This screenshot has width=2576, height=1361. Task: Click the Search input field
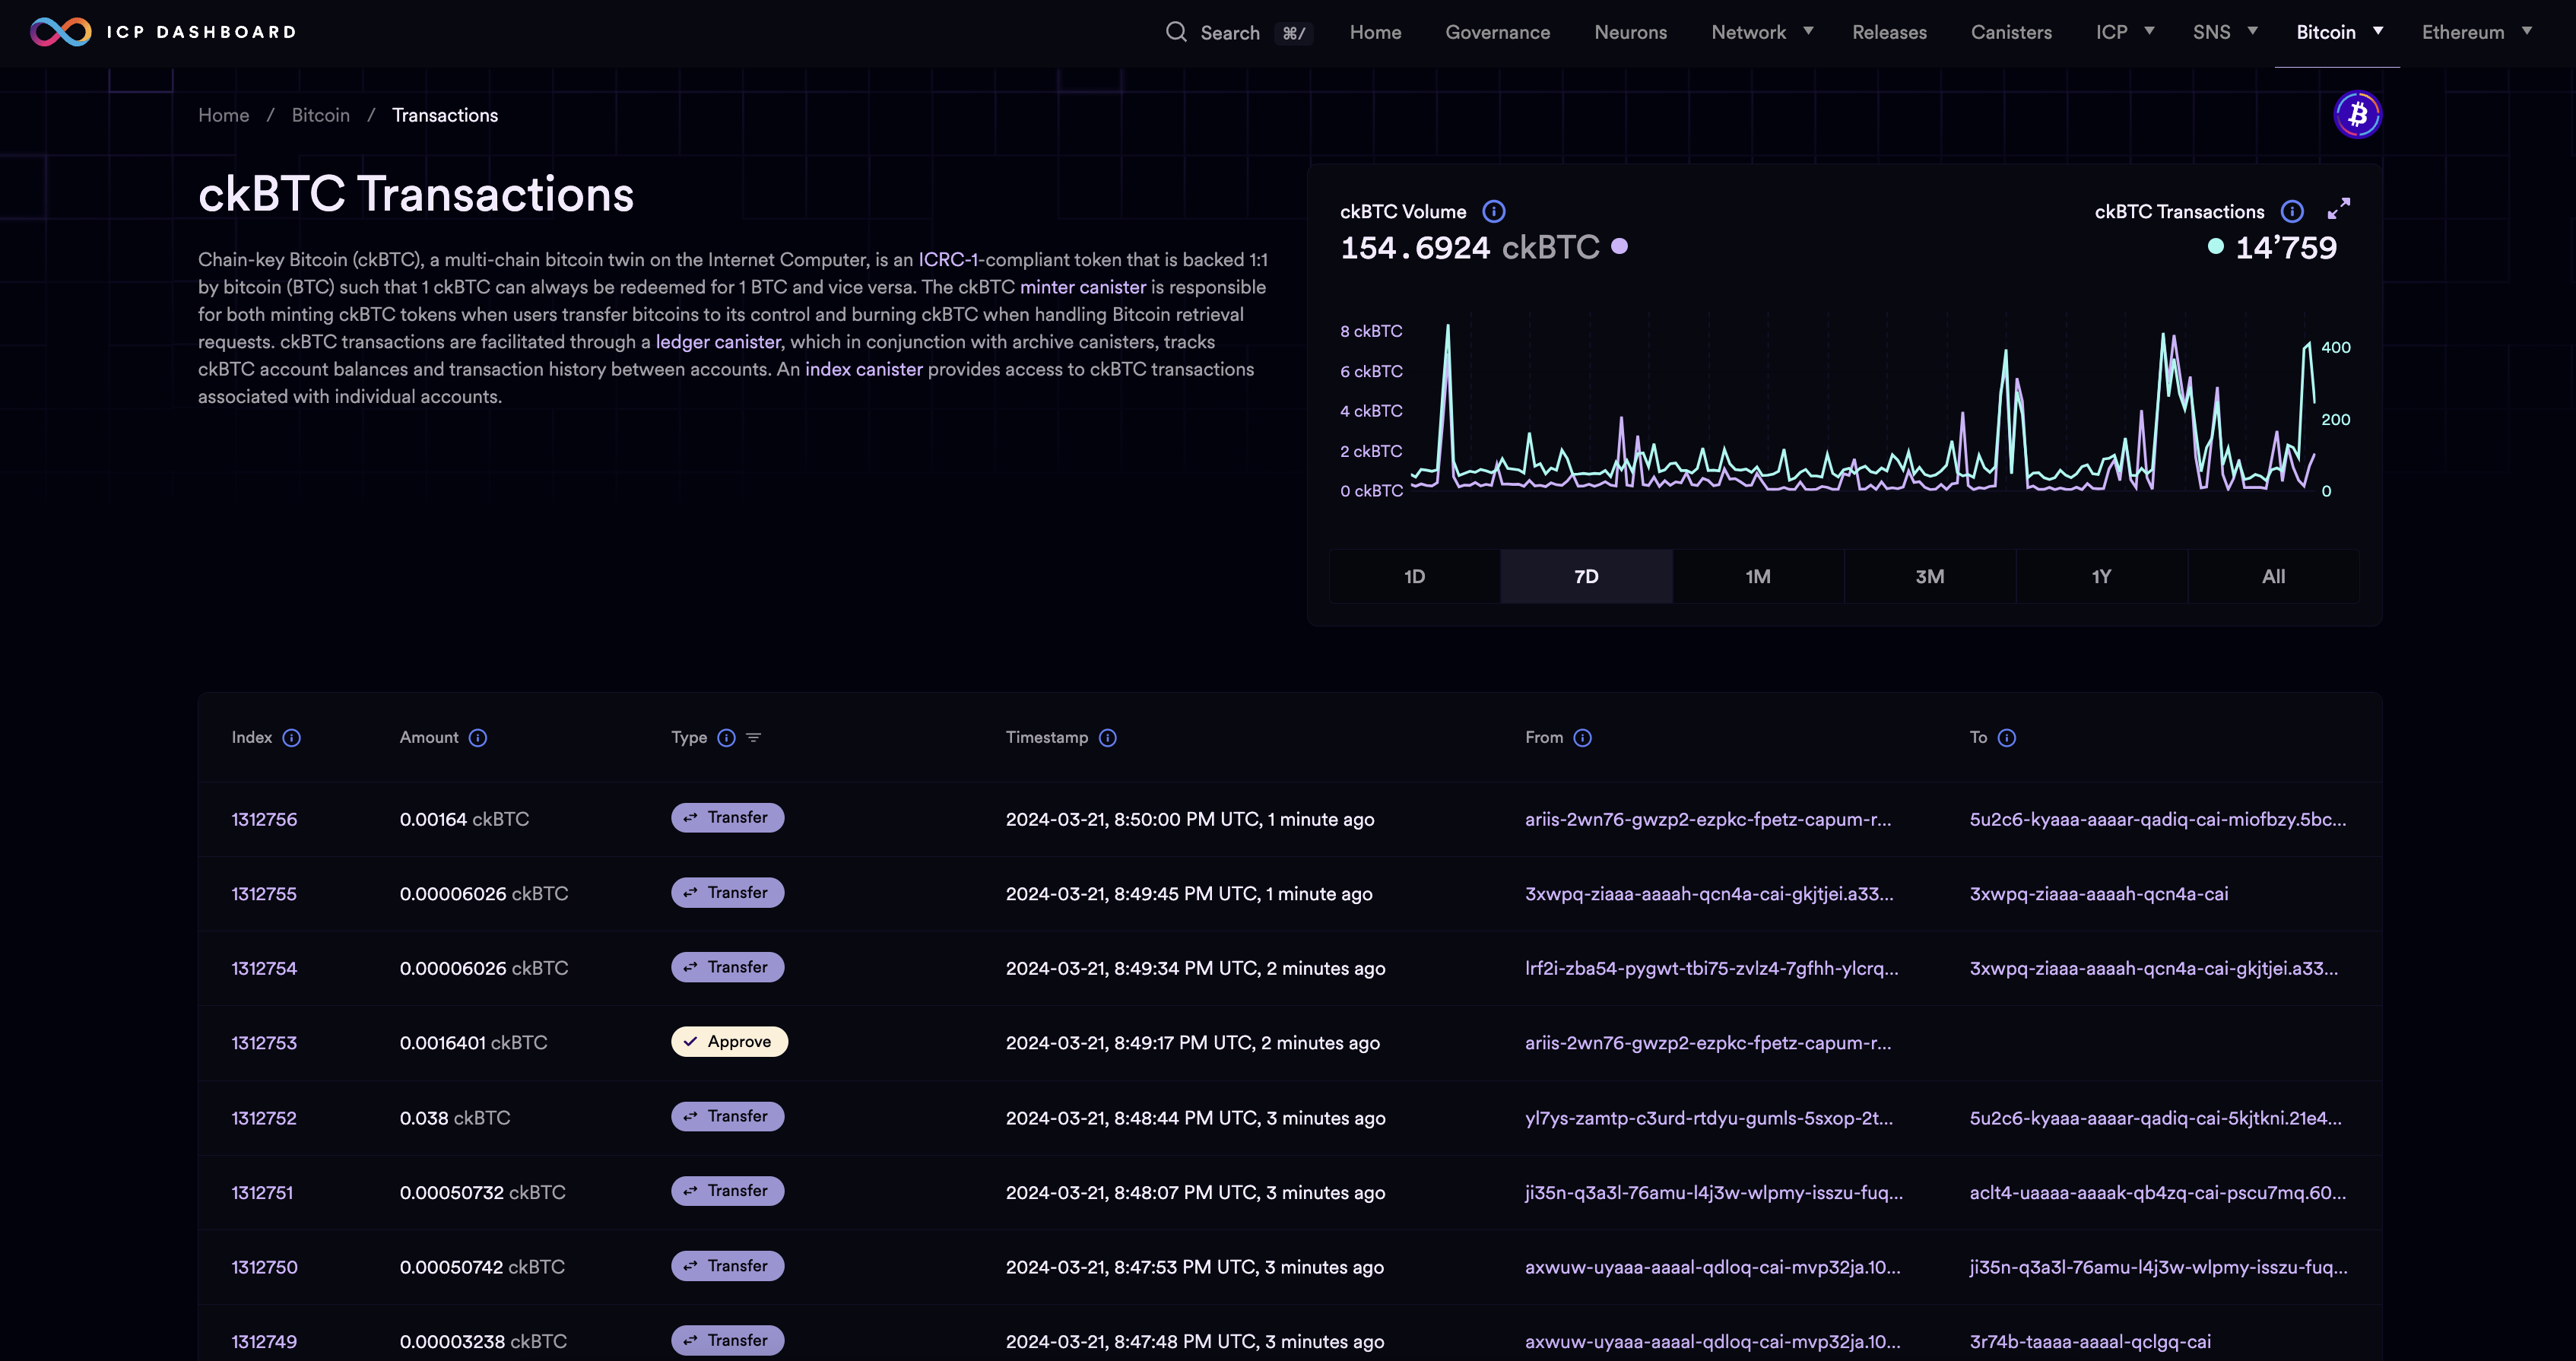pos(1239,32)
